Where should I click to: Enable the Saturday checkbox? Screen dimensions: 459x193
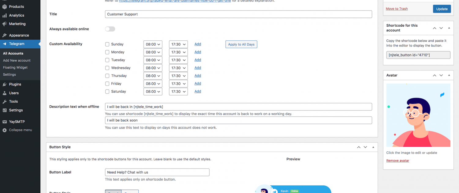107,91
